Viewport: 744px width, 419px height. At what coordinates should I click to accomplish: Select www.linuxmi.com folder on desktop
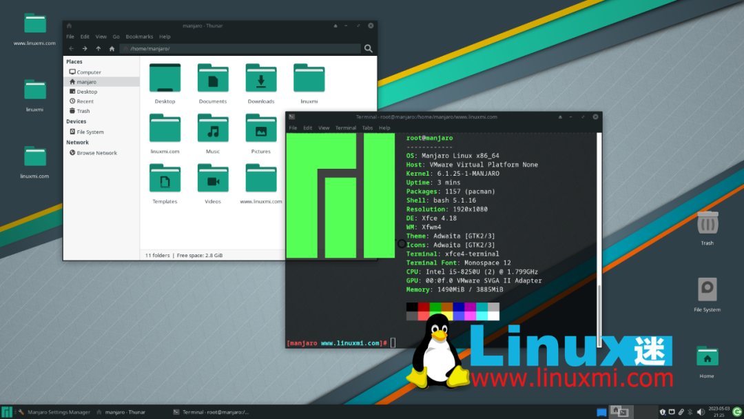[x=34, y=23]
